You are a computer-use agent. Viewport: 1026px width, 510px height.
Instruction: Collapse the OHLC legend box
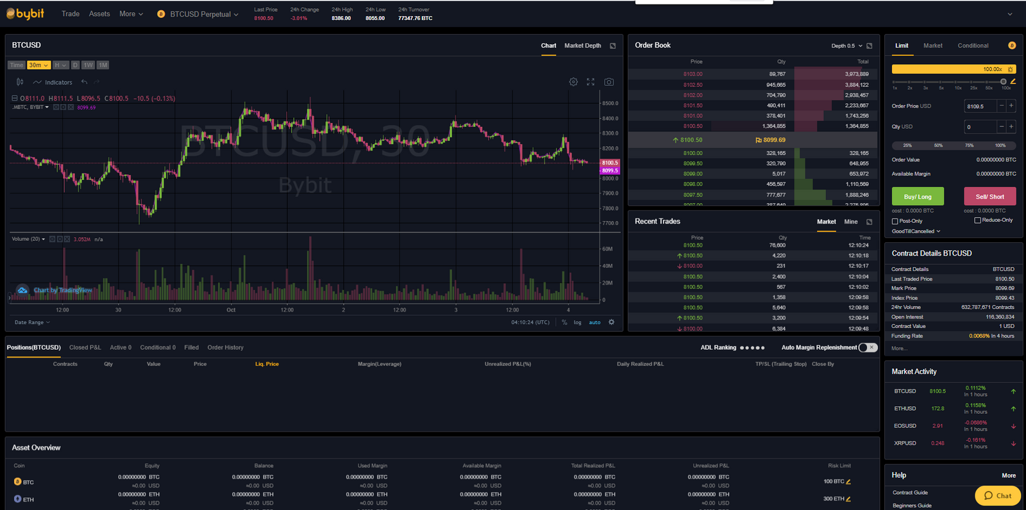14,99
